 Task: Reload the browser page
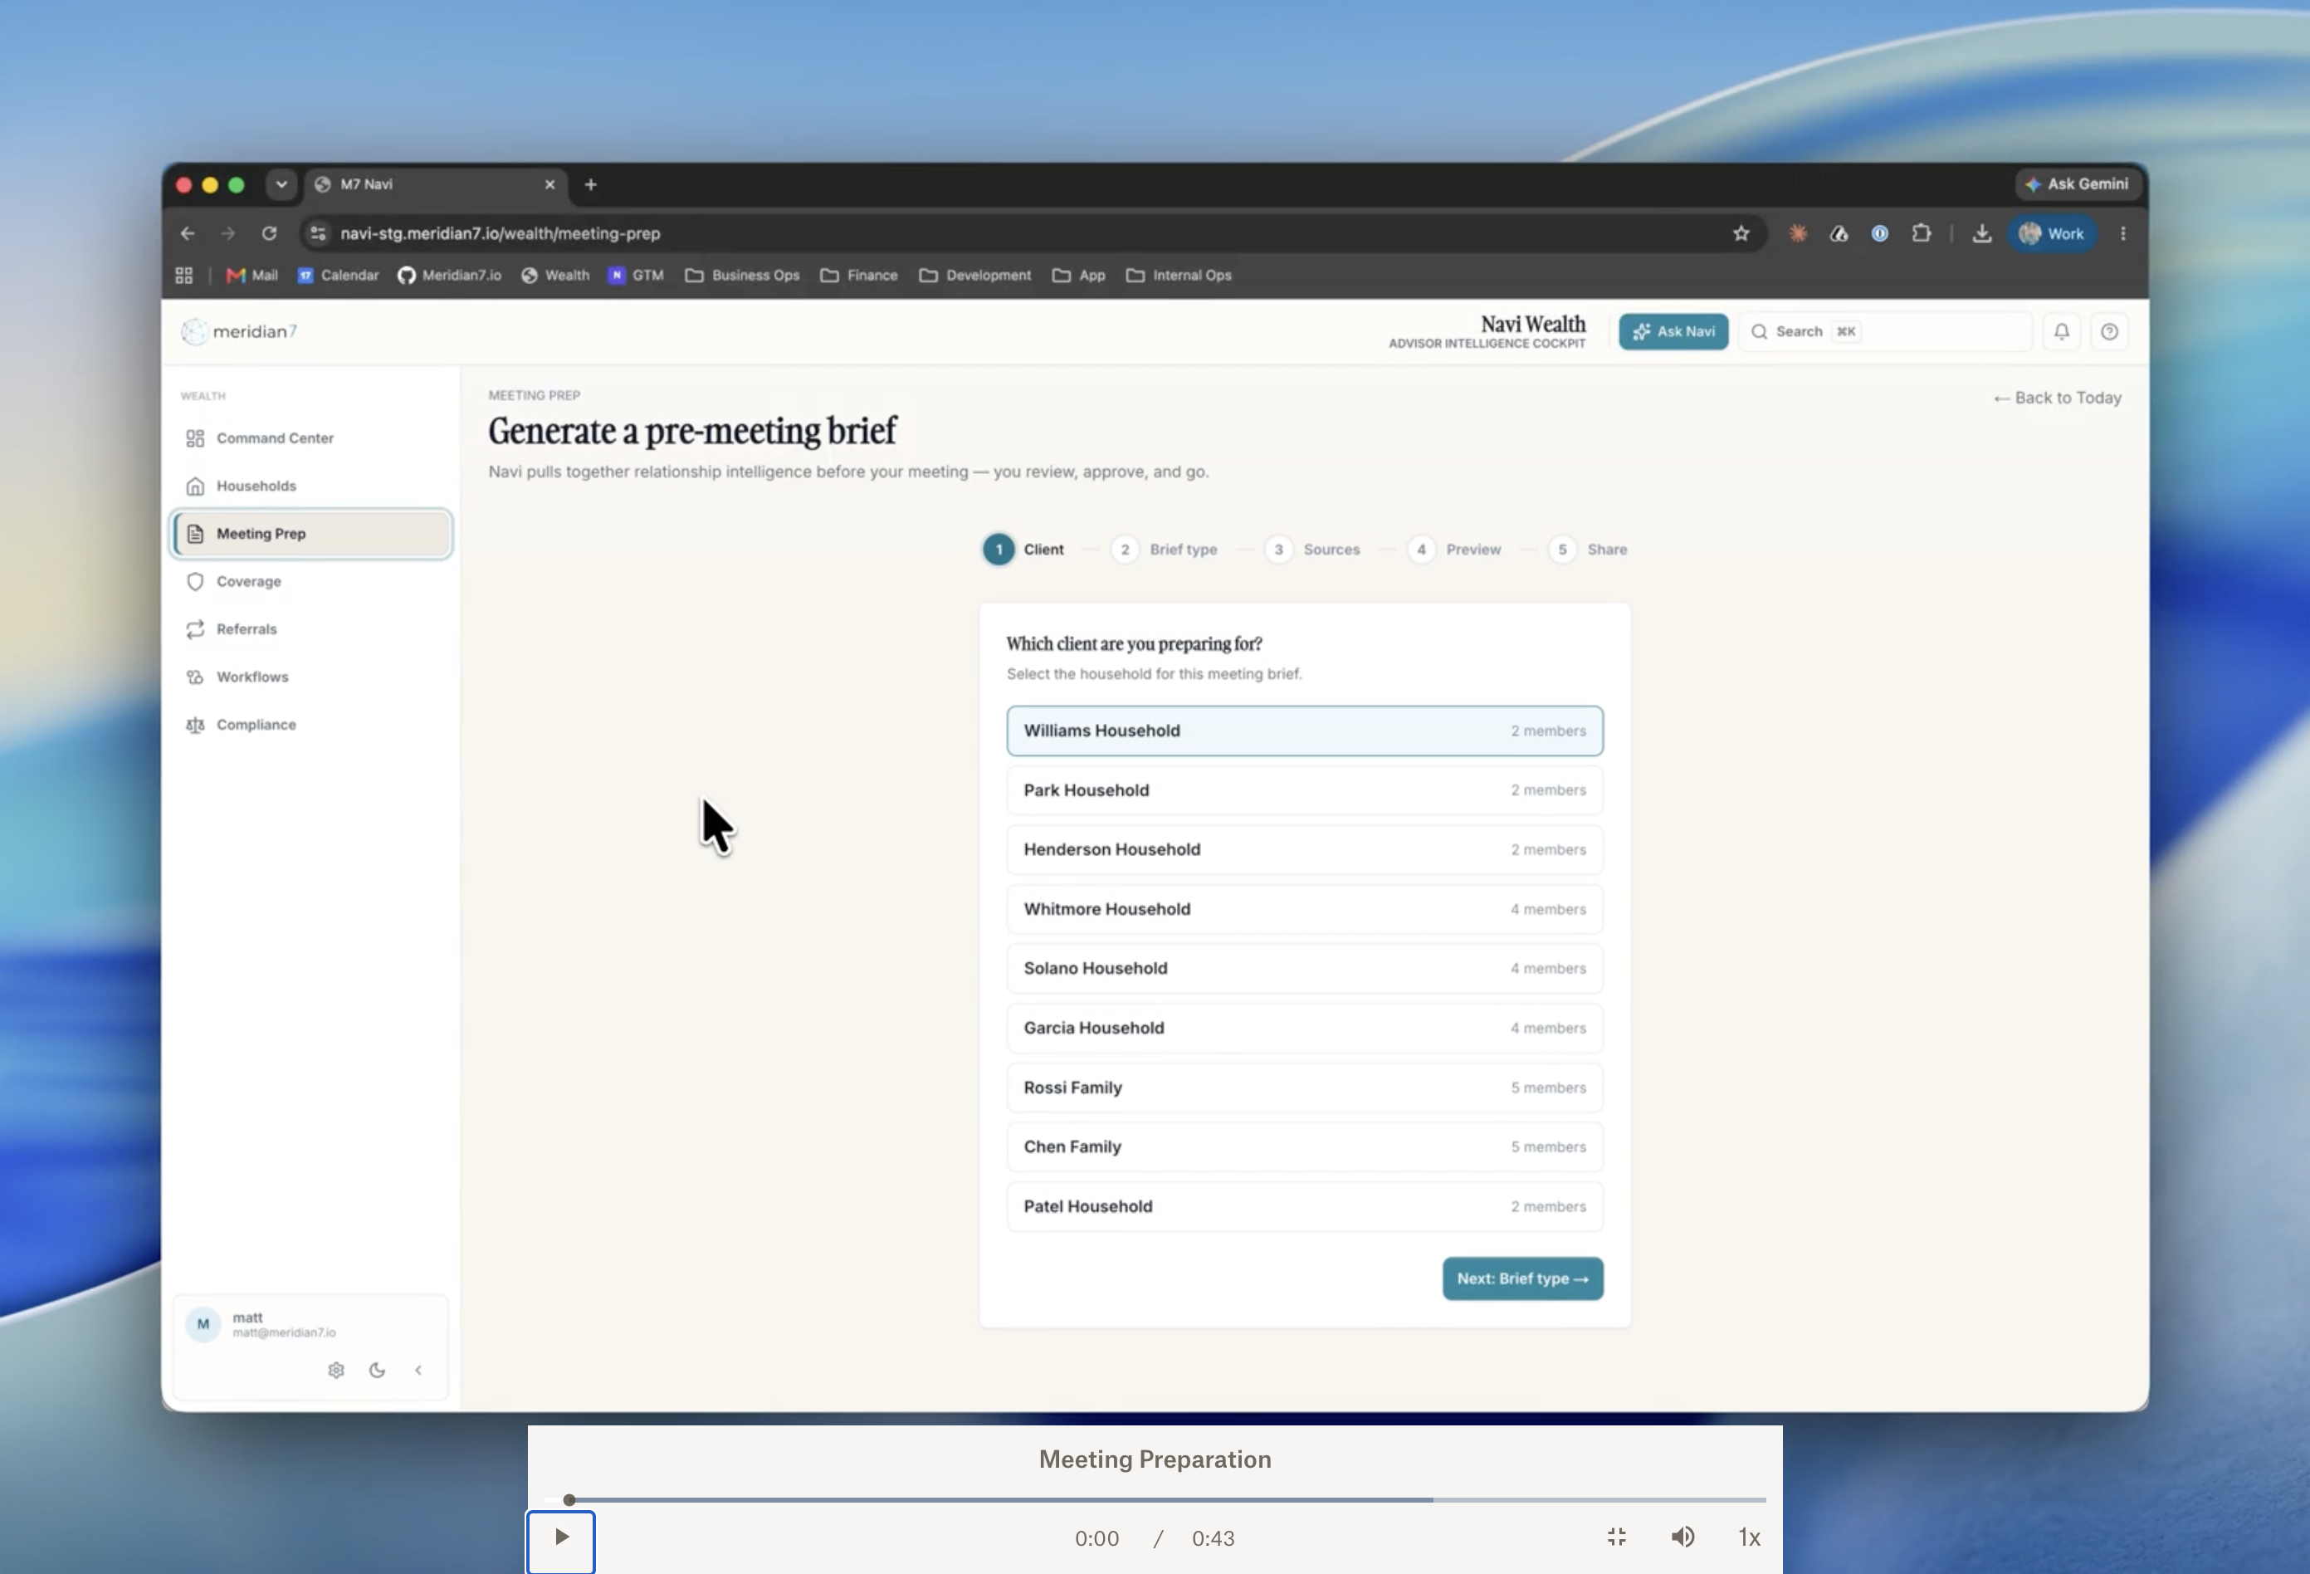tap(270, 233)
